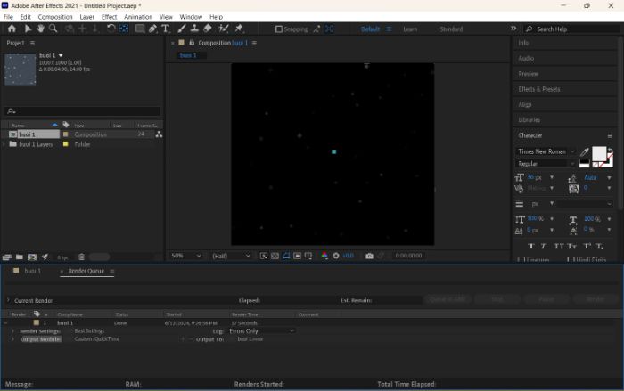This screenshot has height=391, width=624.
Task: Expand the Render Settings row
Action: pyautogui.click(x=13, y=331)
